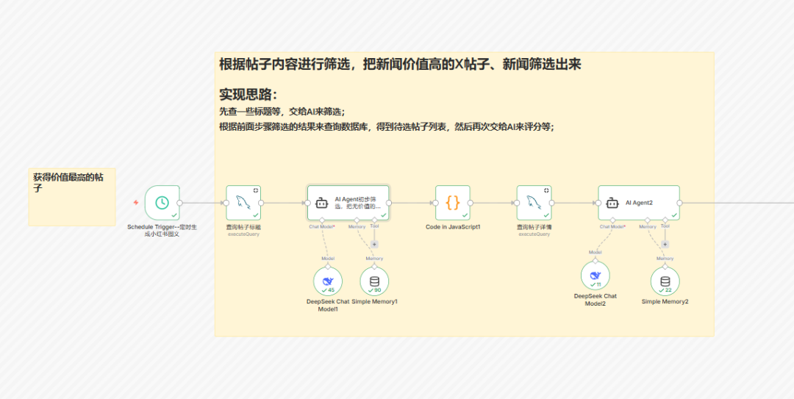Click output port of Code in JavaScript1
Screen dimensions: 794x399
[x=471, y=203]
